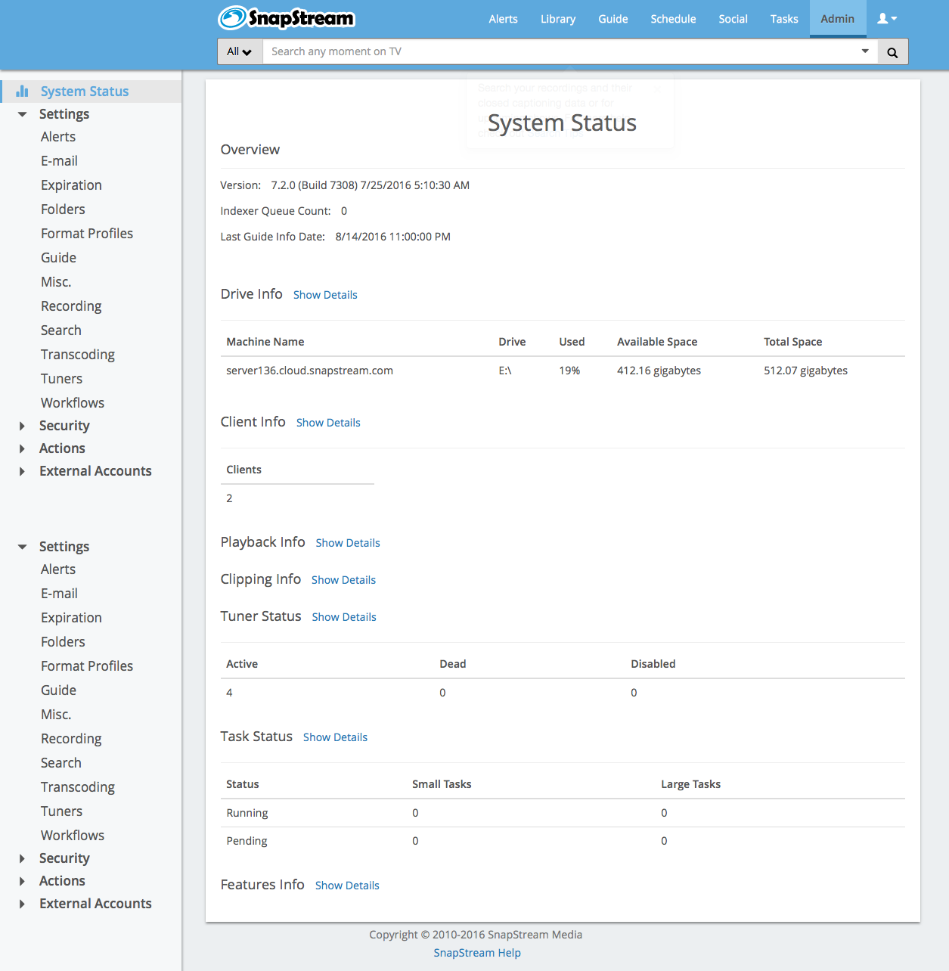Show Details for Client Info
Screen dimensions: 949x971
(328, 423)
